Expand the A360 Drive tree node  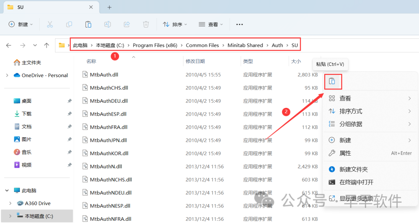point(10,203)
